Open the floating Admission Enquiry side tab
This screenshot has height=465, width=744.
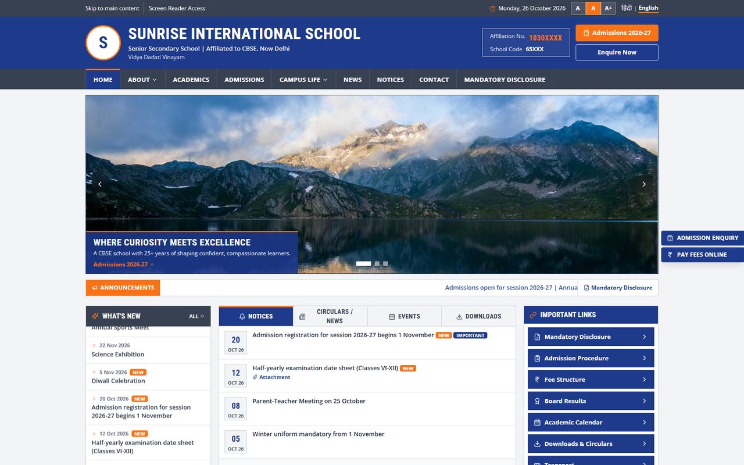click(x=702, y=238)
